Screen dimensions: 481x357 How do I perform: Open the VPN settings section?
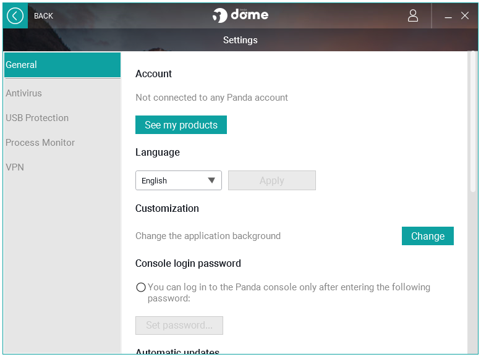tap(15, 167)
